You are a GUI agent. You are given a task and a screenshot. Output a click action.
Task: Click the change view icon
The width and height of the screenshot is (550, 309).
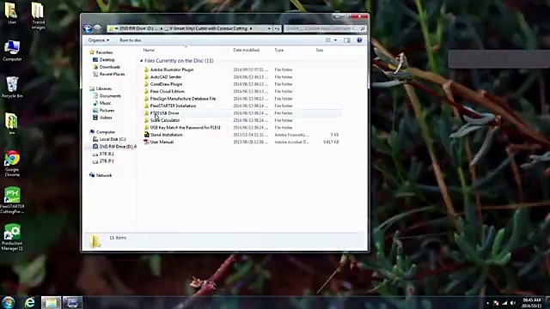(x=328, y=40)
